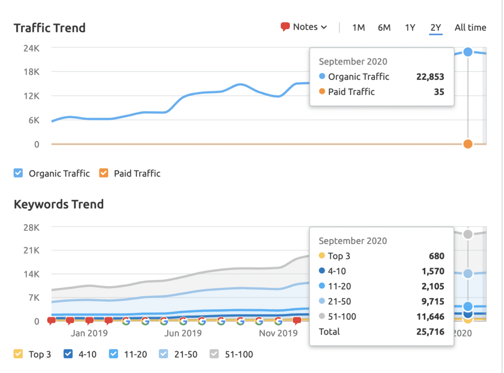Click the 11-20 value 2,105
504x373 pixels.
click(x=433, y=286)
